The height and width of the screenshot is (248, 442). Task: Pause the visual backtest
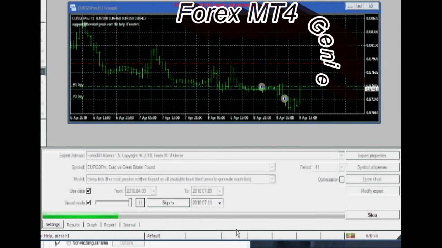click(x=140, y=203)
